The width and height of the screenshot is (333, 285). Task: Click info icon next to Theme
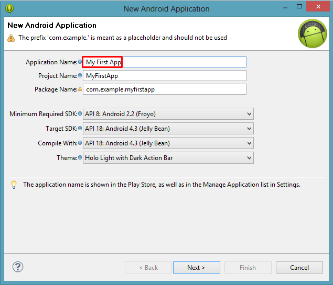coord(80,157)
